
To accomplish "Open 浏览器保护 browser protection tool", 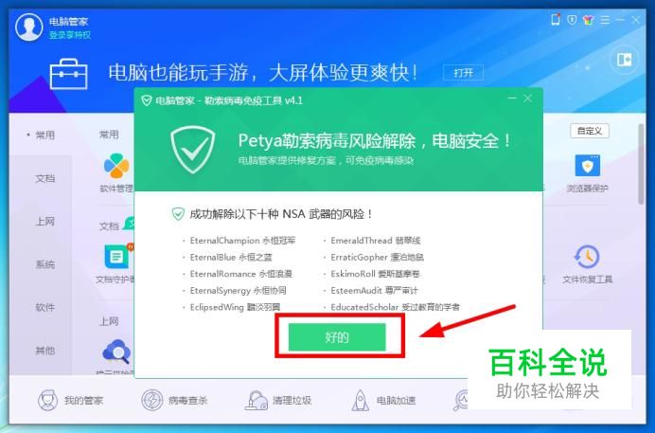I will click(x=588, y=173).
